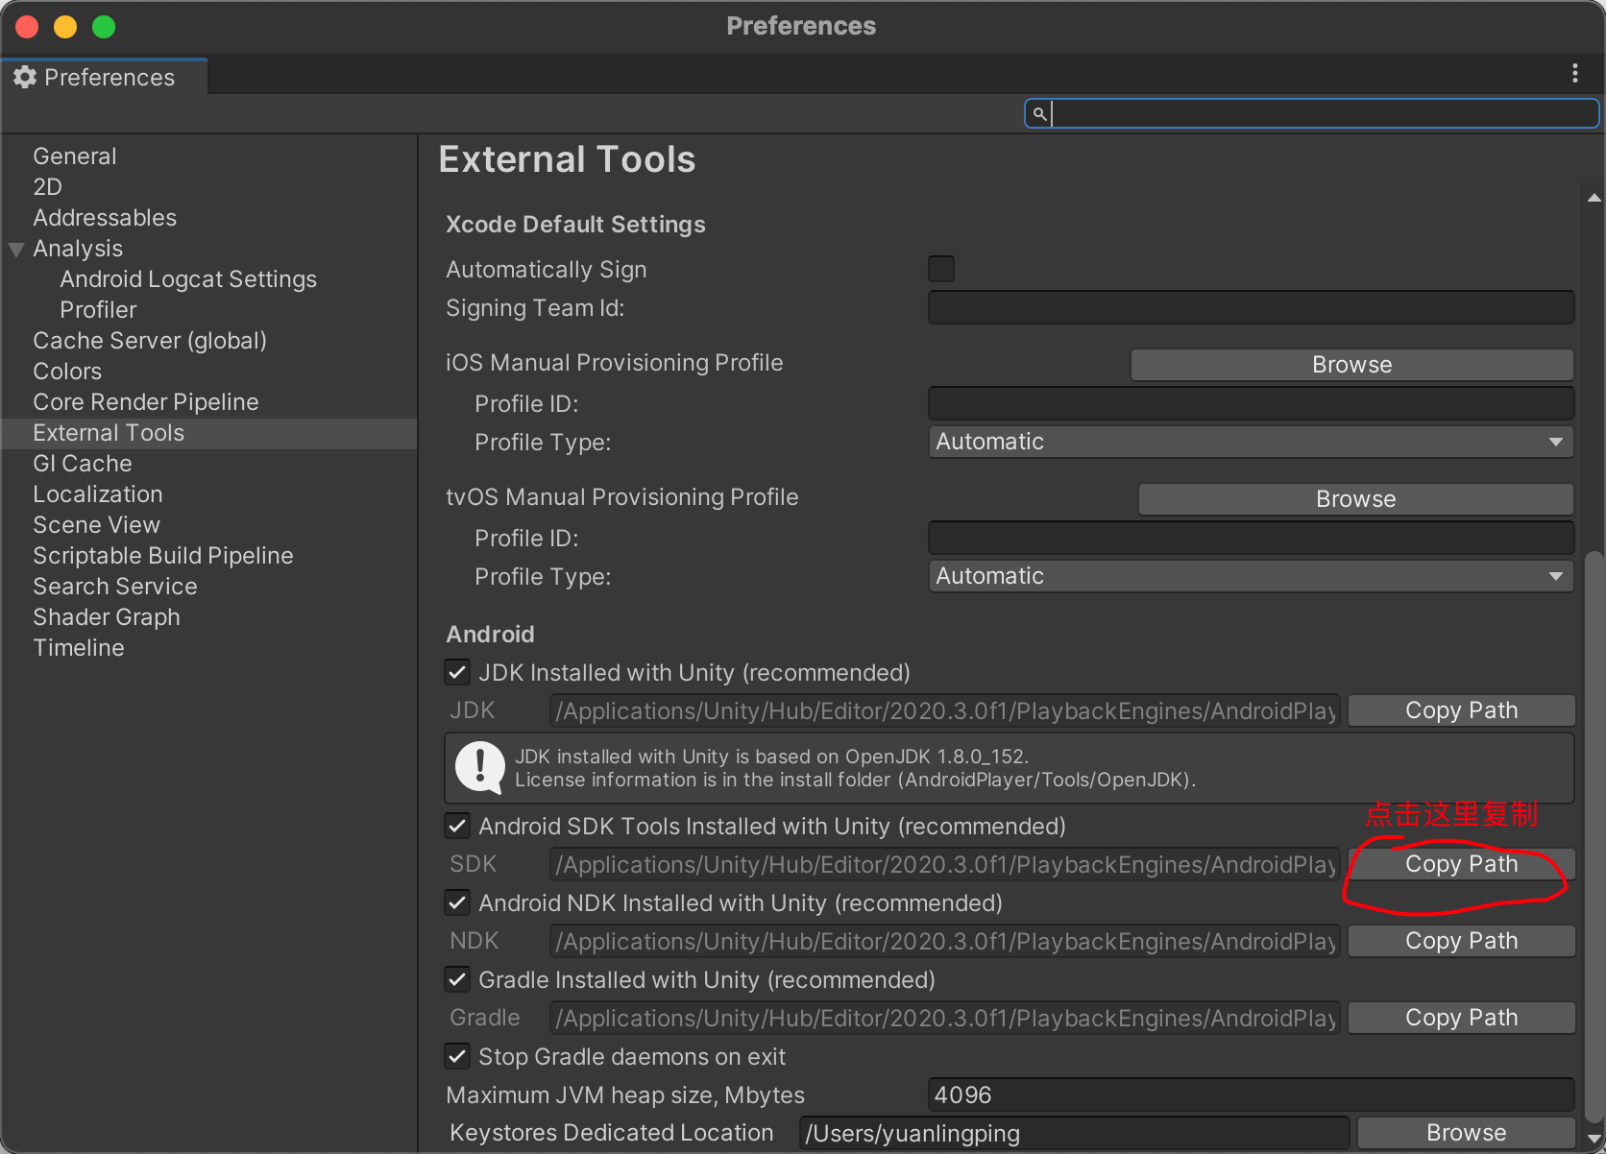The height and width of the screenshot is (1154, 1606).
Task: Click the search magnifier icon
Action: pos(1040,113)
